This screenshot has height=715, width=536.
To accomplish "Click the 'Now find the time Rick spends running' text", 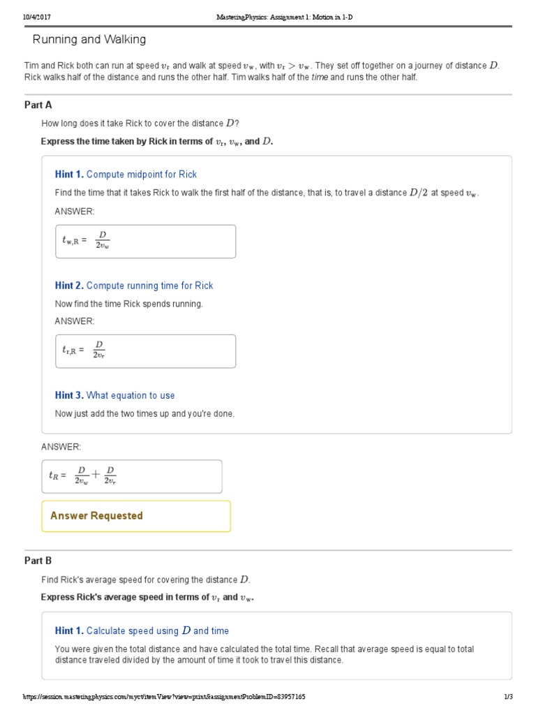I will [x=129, y=304].
